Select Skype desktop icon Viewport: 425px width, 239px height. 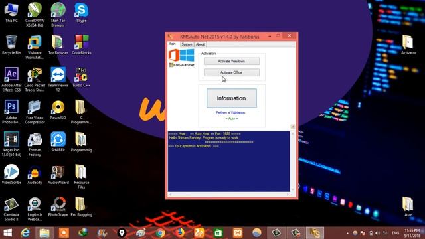81,13
